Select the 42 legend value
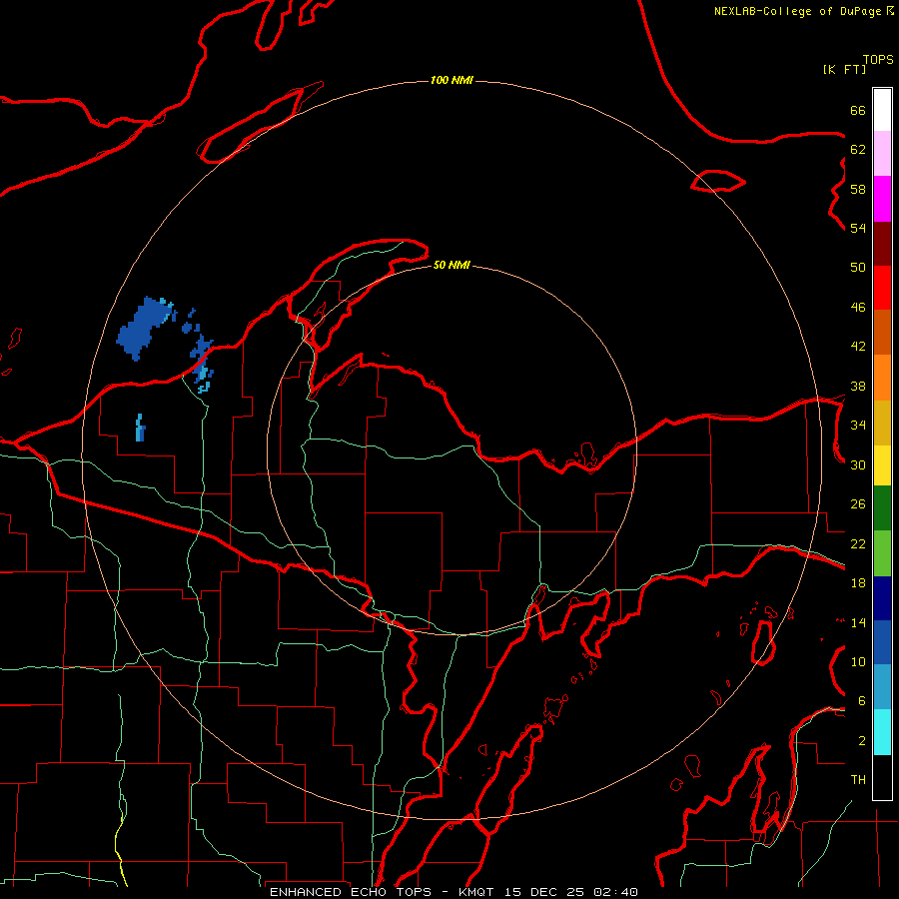The height and width of the screenshot is (899, 899). tap(858, 347)
